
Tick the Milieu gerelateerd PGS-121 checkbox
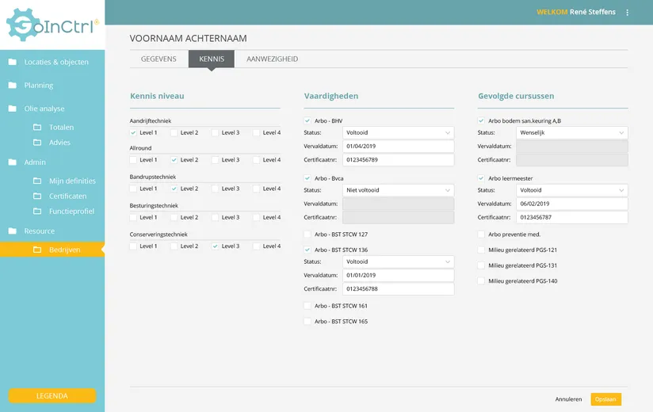(482, 250)
